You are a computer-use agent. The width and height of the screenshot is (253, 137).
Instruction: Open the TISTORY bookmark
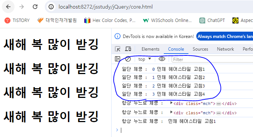tap(17, 20)
